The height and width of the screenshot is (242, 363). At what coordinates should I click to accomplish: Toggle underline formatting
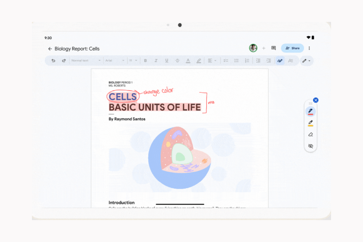(166, 61)
